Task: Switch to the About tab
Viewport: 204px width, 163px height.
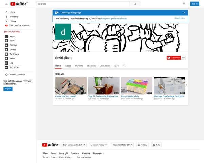Action: 117,66
